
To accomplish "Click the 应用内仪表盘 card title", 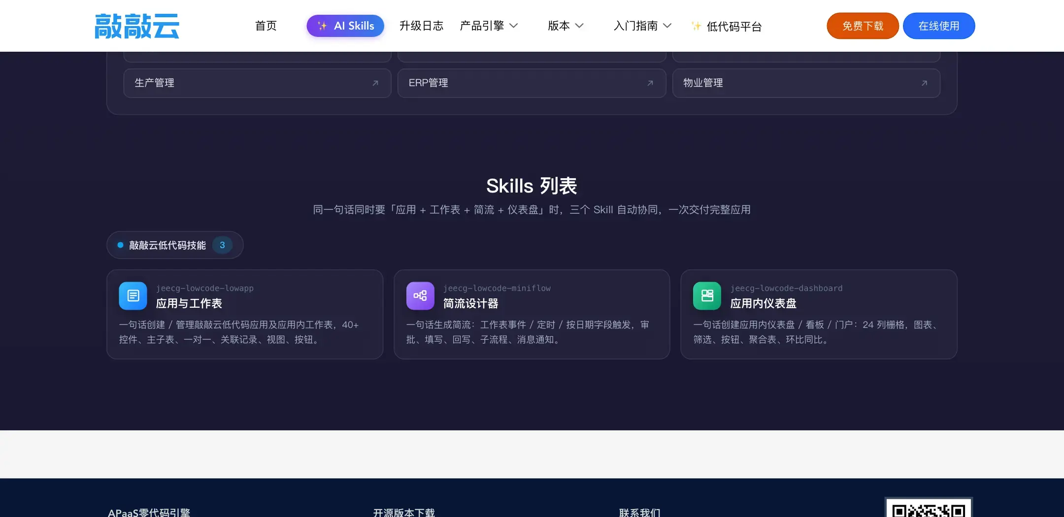I will tap(764, 303).
